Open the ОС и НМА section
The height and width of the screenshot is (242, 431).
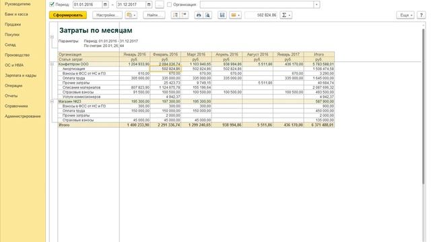click(14, 65)
